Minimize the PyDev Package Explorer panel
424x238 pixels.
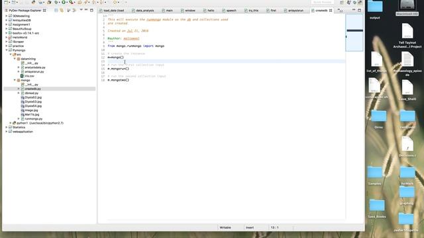pyautogui.click(x=86, y=10)
